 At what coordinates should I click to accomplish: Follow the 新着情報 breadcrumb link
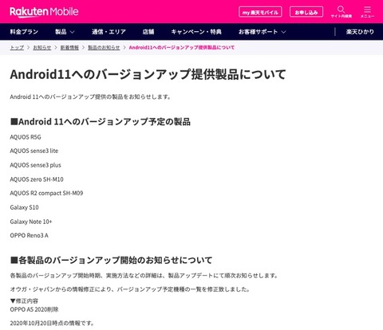(69, 48)
